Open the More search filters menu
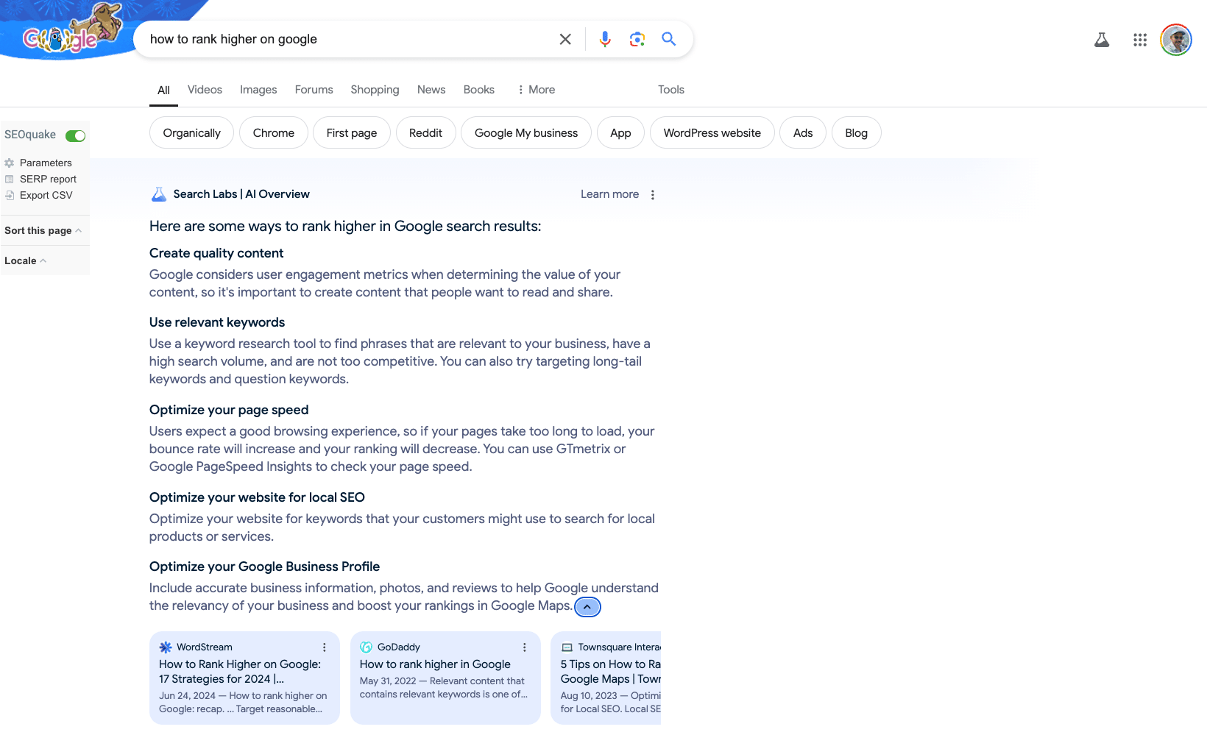Image resolution: width=1207 pixels, height=735 pixels. pos(536,90)
